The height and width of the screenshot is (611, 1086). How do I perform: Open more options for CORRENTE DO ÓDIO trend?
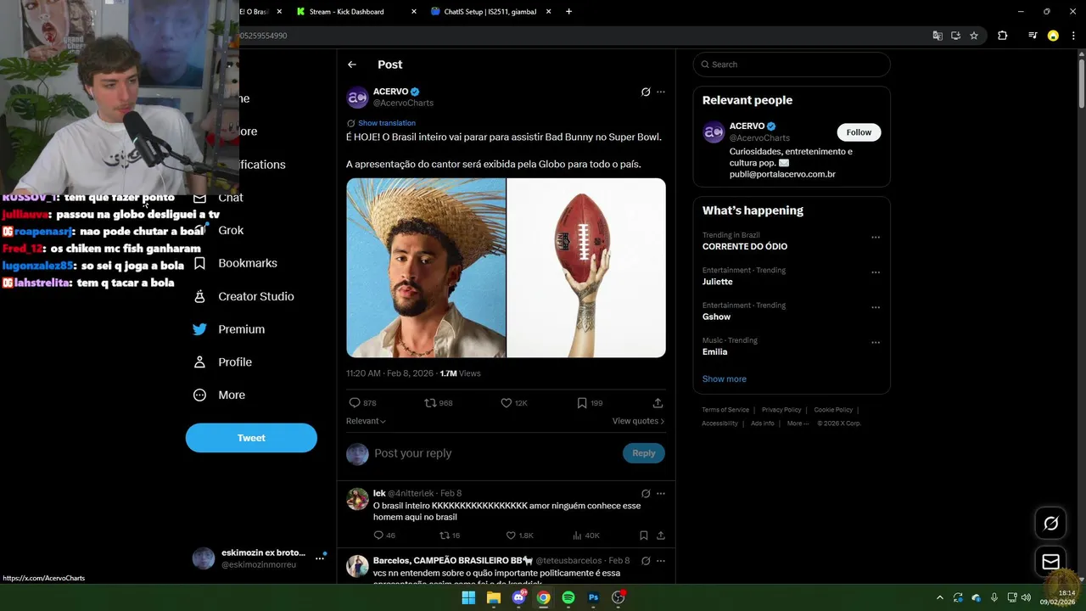[x=876, y=238]
